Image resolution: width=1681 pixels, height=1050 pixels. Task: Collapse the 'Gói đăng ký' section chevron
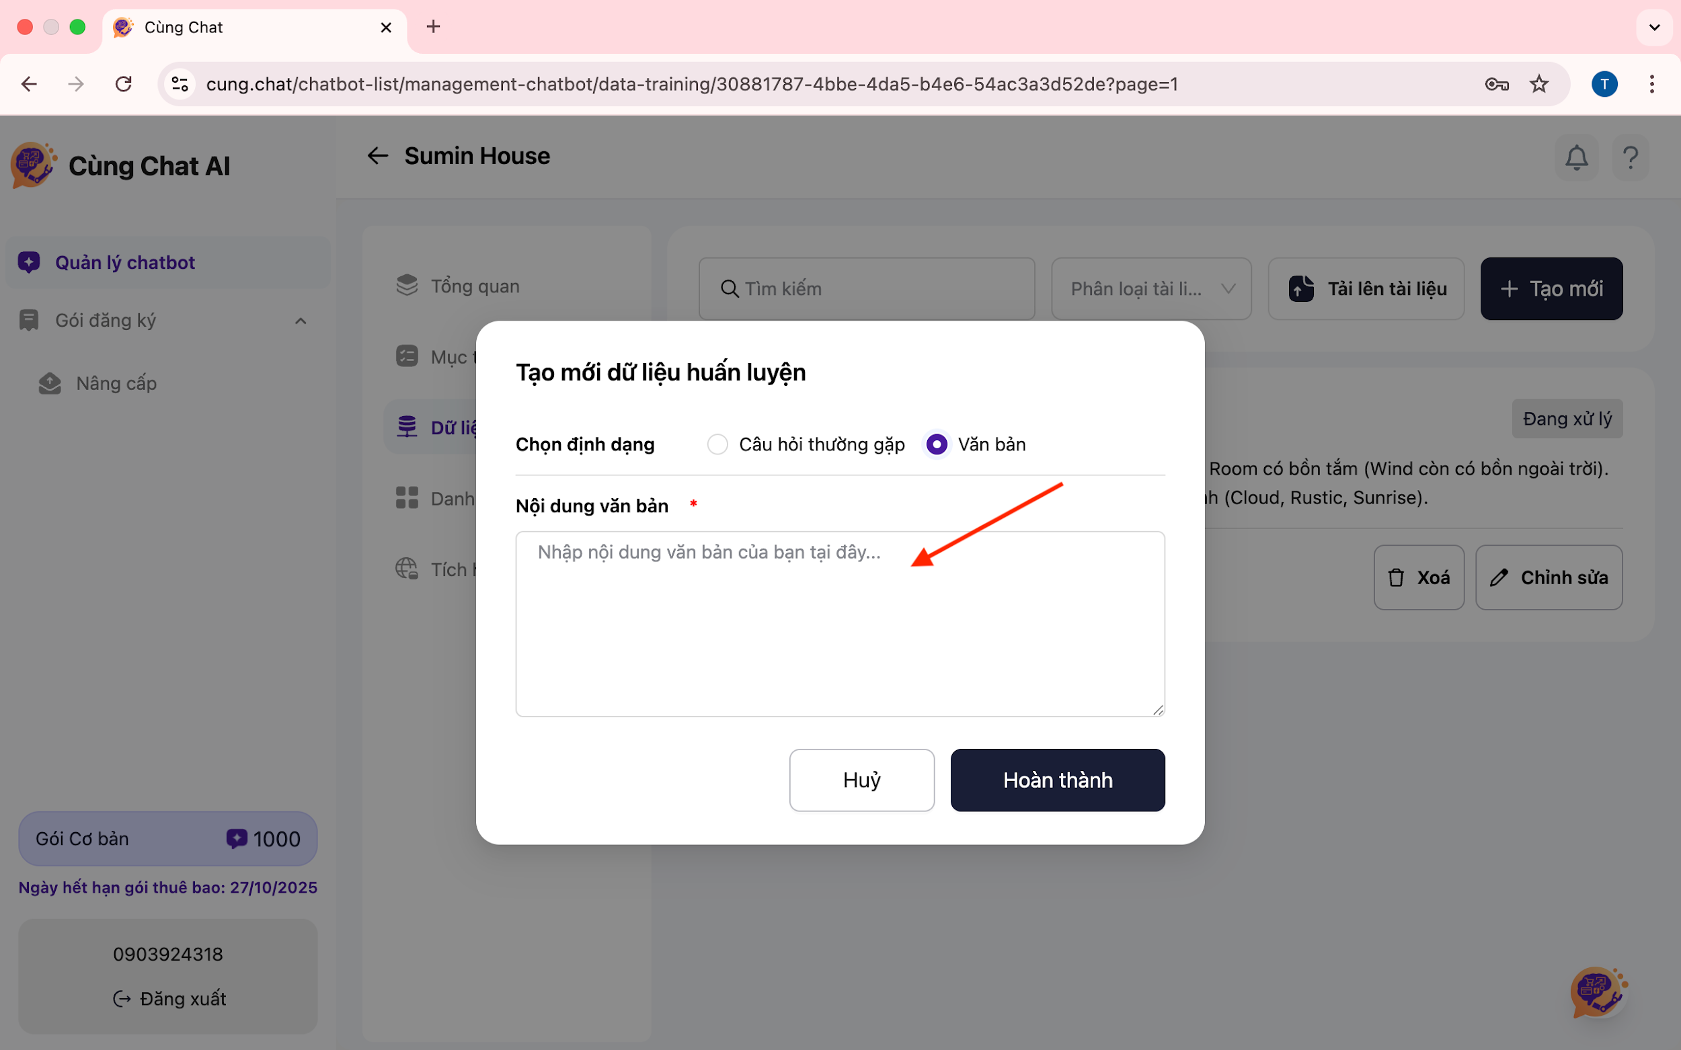[300, 320]
